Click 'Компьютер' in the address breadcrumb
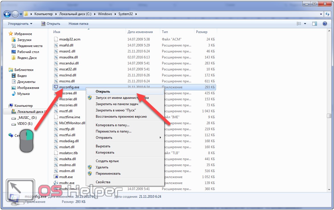 (43, 14)
